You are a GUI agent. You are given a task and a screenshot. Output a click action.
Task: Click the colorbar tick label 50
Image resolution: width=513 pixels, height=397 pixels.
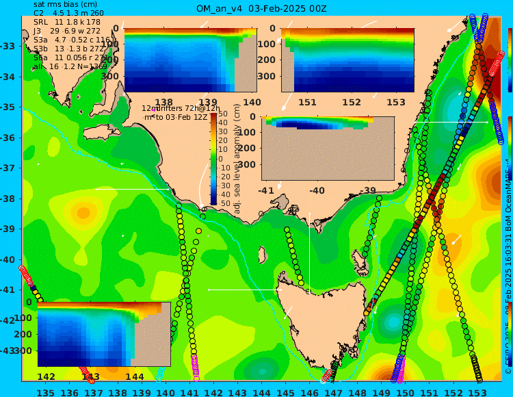coord(223,114)
